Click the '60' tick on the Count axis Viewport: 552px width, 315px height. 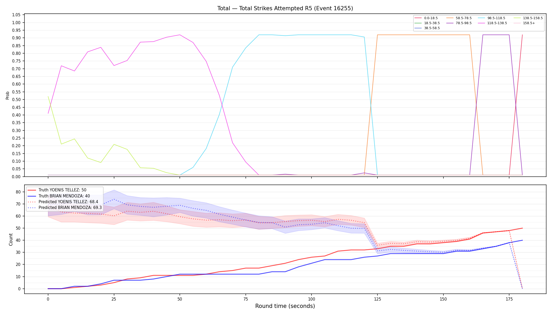tap(18, 216)
